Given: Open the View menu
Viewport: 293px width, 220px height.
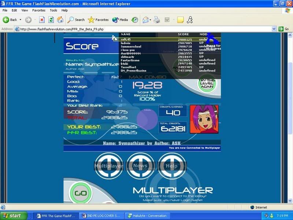Looking at the screenshot, I should point(25,10).
